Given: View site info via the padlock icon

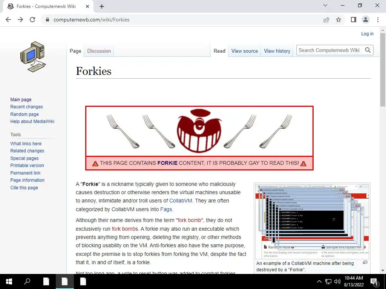Looking at the screenshot, I should [x=47, y=20].
